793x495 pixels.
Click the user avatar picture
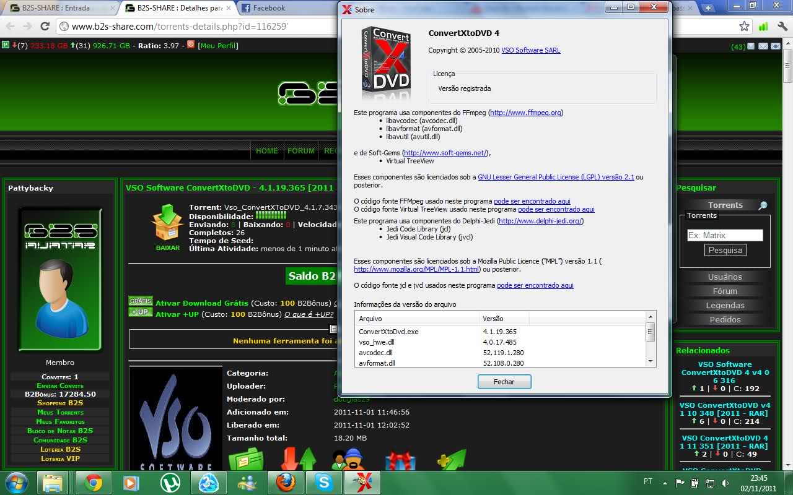60,281
